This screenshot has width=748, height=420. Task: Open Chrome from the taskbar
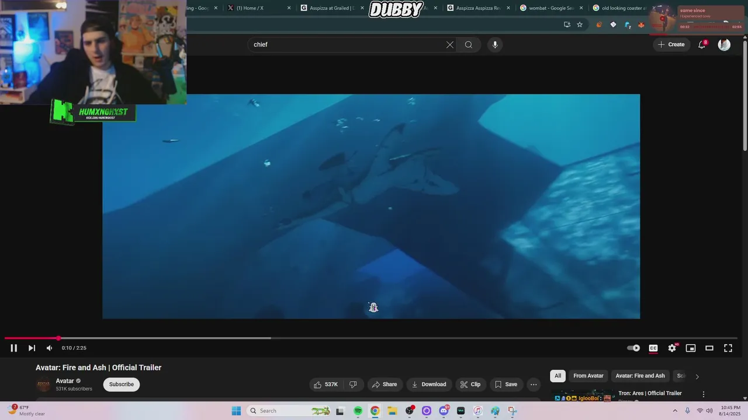click(375, 411)
